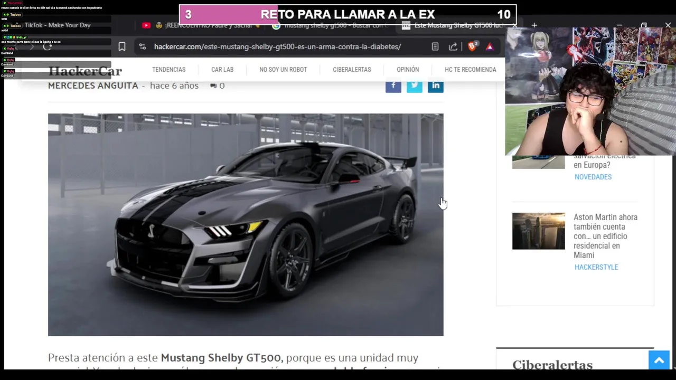Click the NOVEDADES category link

click(593, 177)
